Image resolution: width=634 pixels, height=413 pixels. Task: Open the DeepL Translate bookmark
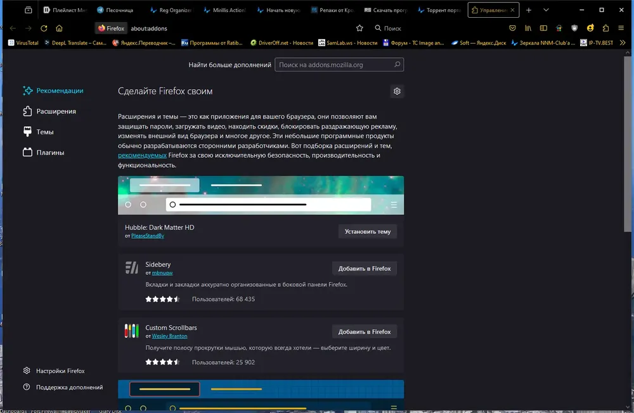(75, 43)
